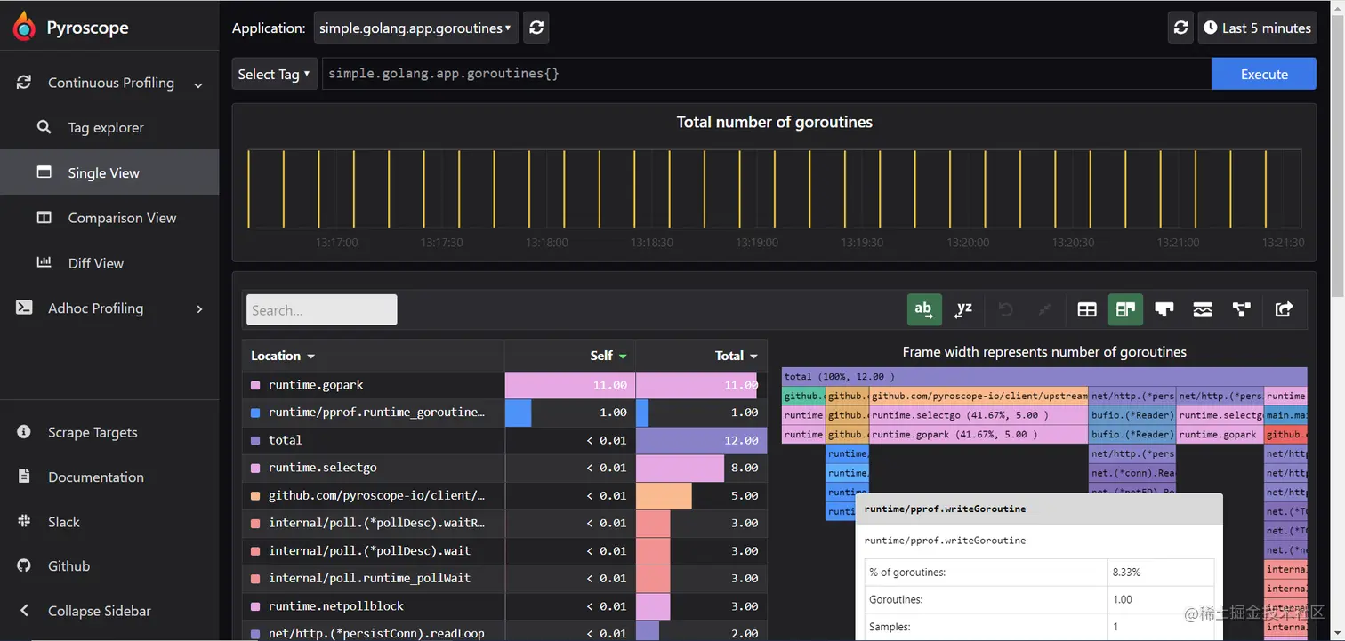This screenshot has height=641, width=1345.
Task: Click Collapse Sidebar
Action: coord(100,611)
